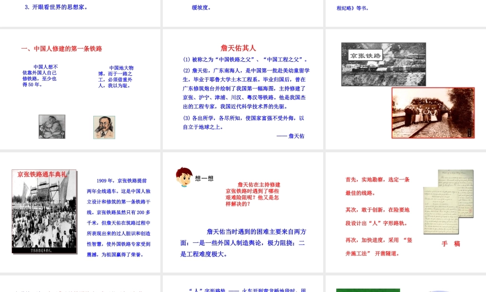Click the quote (3) 各出所学，各尽所知
The height and width of the screenshot is (292, 486).
pyautogui.click(x=243, y=123)
